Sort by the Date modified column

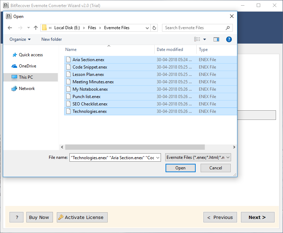[170, 50]
